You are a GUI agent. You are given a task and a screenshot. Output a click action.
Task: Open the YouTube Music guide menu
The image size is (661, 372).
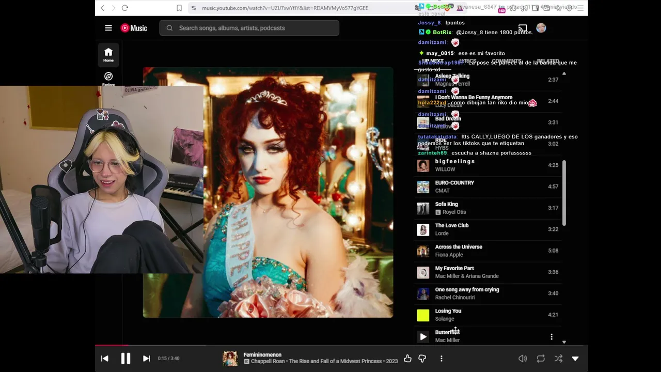point(108,28)
